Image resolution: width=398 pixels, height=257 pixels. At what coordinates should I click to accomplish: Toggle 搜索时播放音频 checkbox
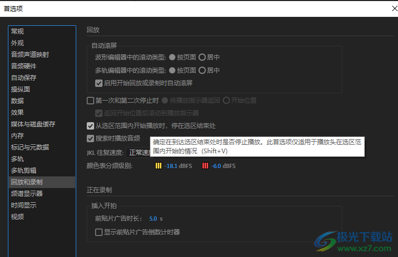pos(90,139)
